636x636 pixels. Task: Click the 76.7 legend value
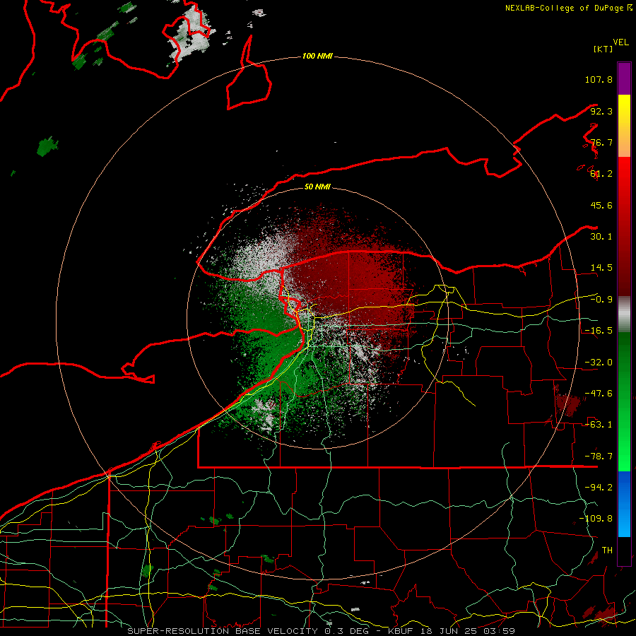coord(601,142)
